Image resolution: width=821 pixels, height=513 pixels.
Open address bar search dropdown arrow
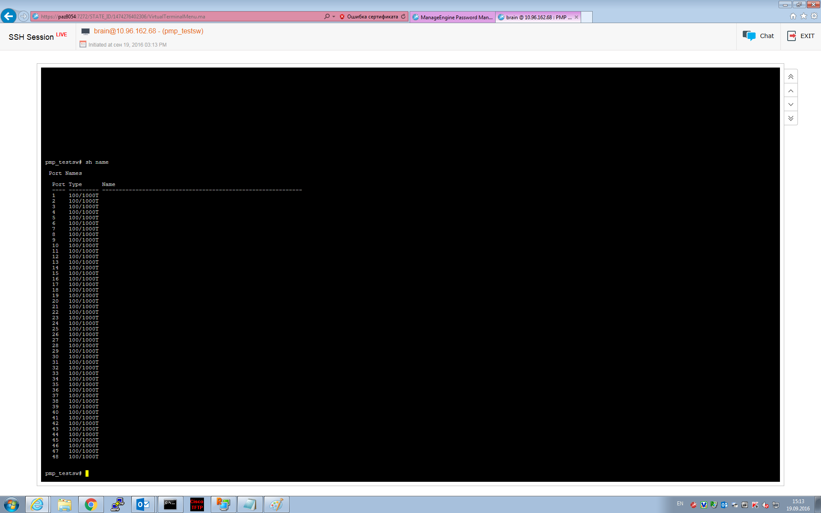coord(334,17)
